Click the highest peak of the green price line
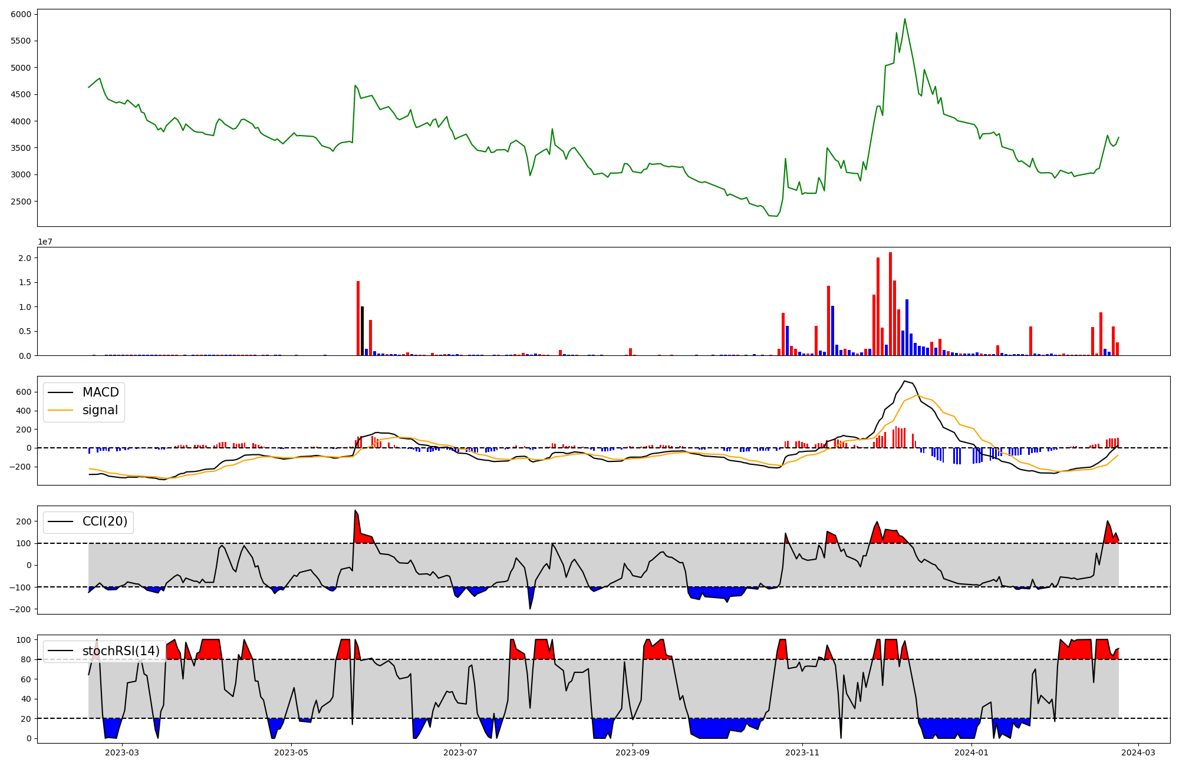Image resolution: width=1179 pixels, height=766 pixels. coord(904,19)
